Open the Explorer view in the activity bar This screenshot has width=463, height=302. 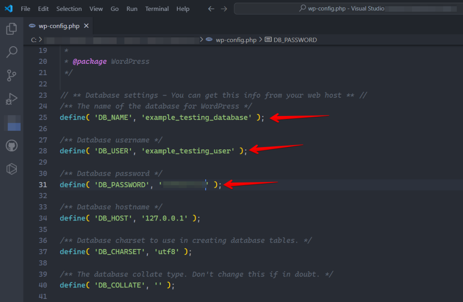click(11, 29)
